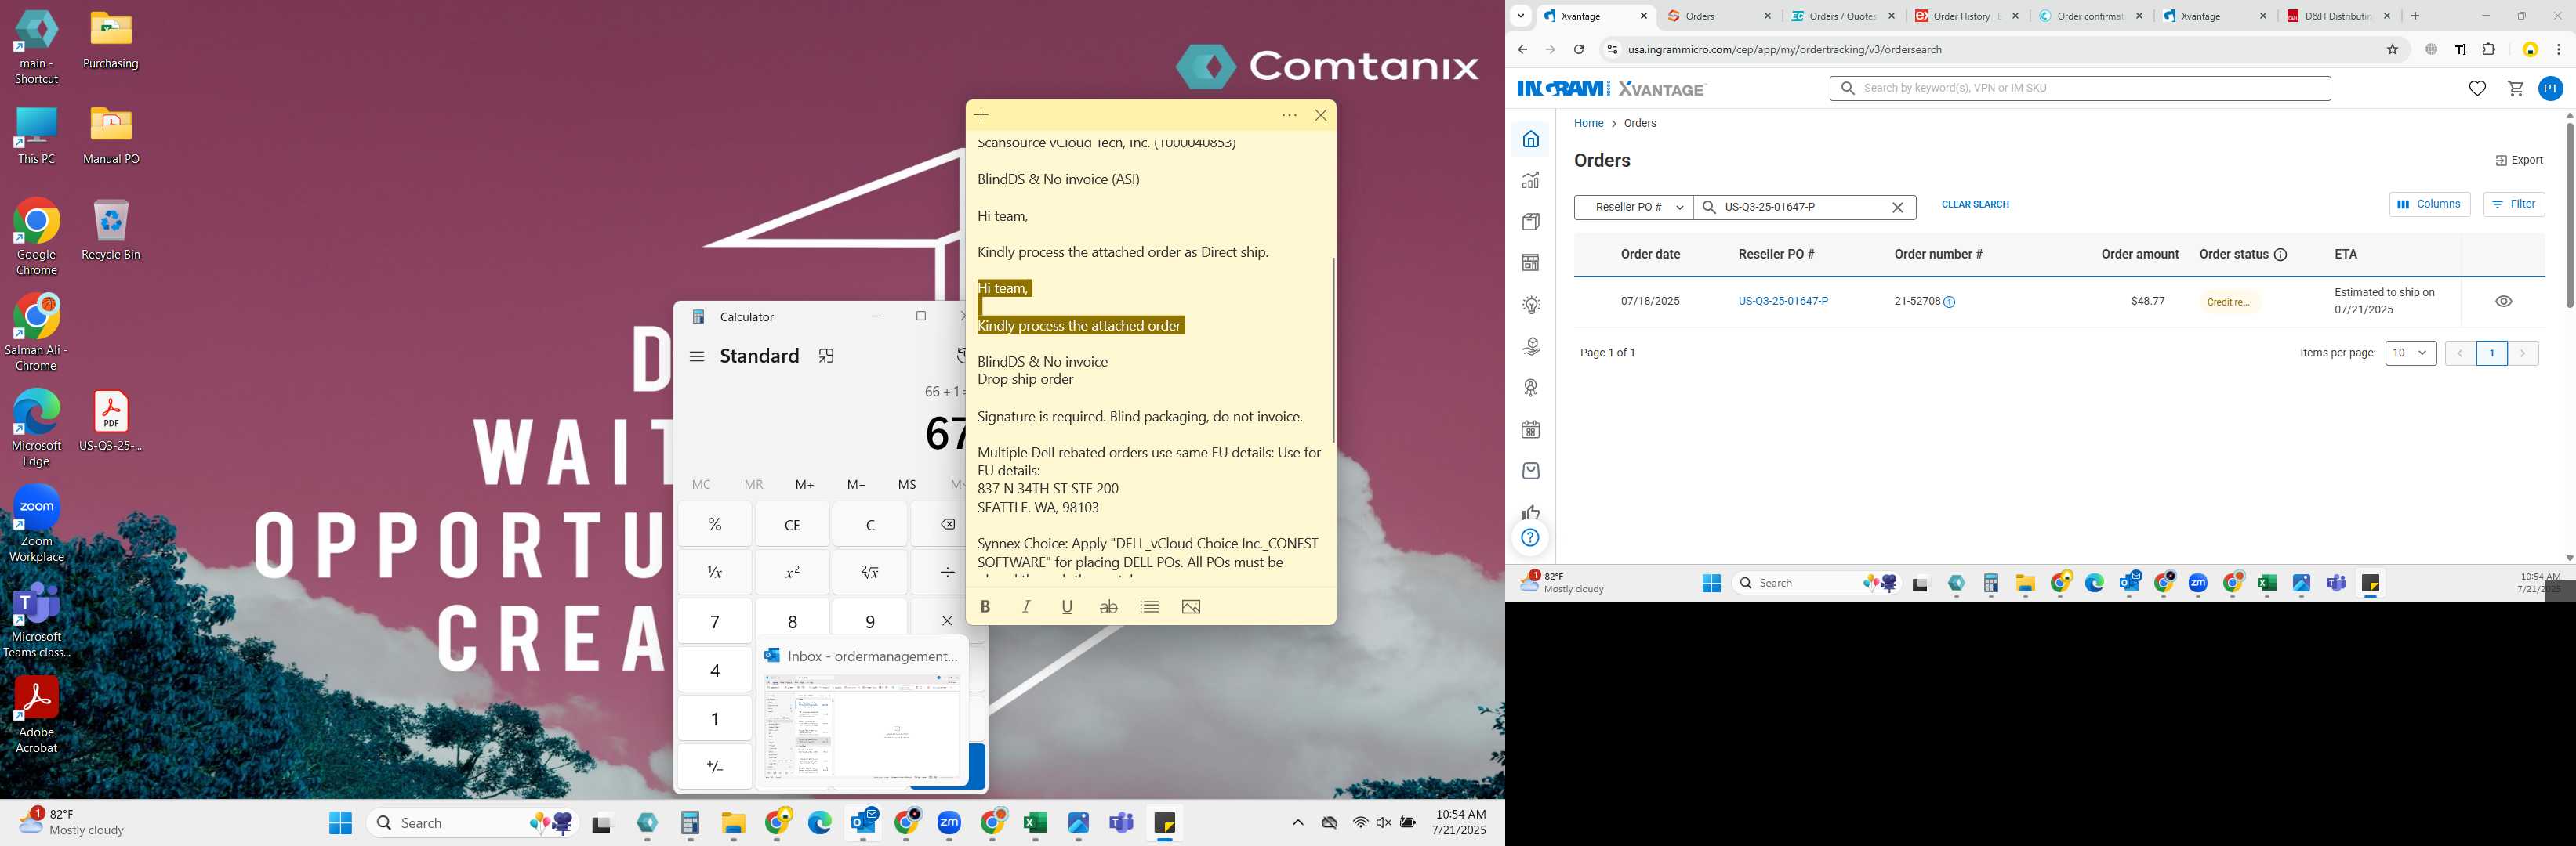The image size is (2576, 846).
Task: Open calendar icon in Xvantage sidebar
Action: [x=1530, y=429]
